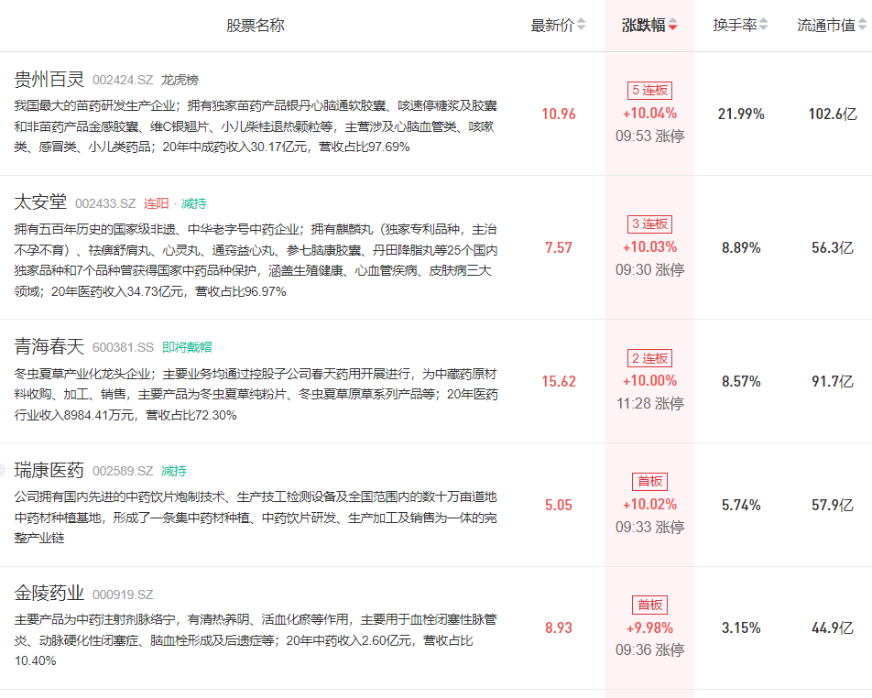Select stock code 002589.SZ
Viewport: 872px width, 698px height.
point(123,471)
